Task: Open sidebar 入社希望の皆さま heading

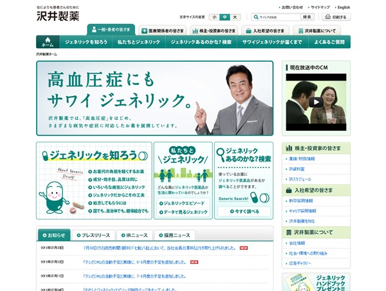Action: [316, 190]
